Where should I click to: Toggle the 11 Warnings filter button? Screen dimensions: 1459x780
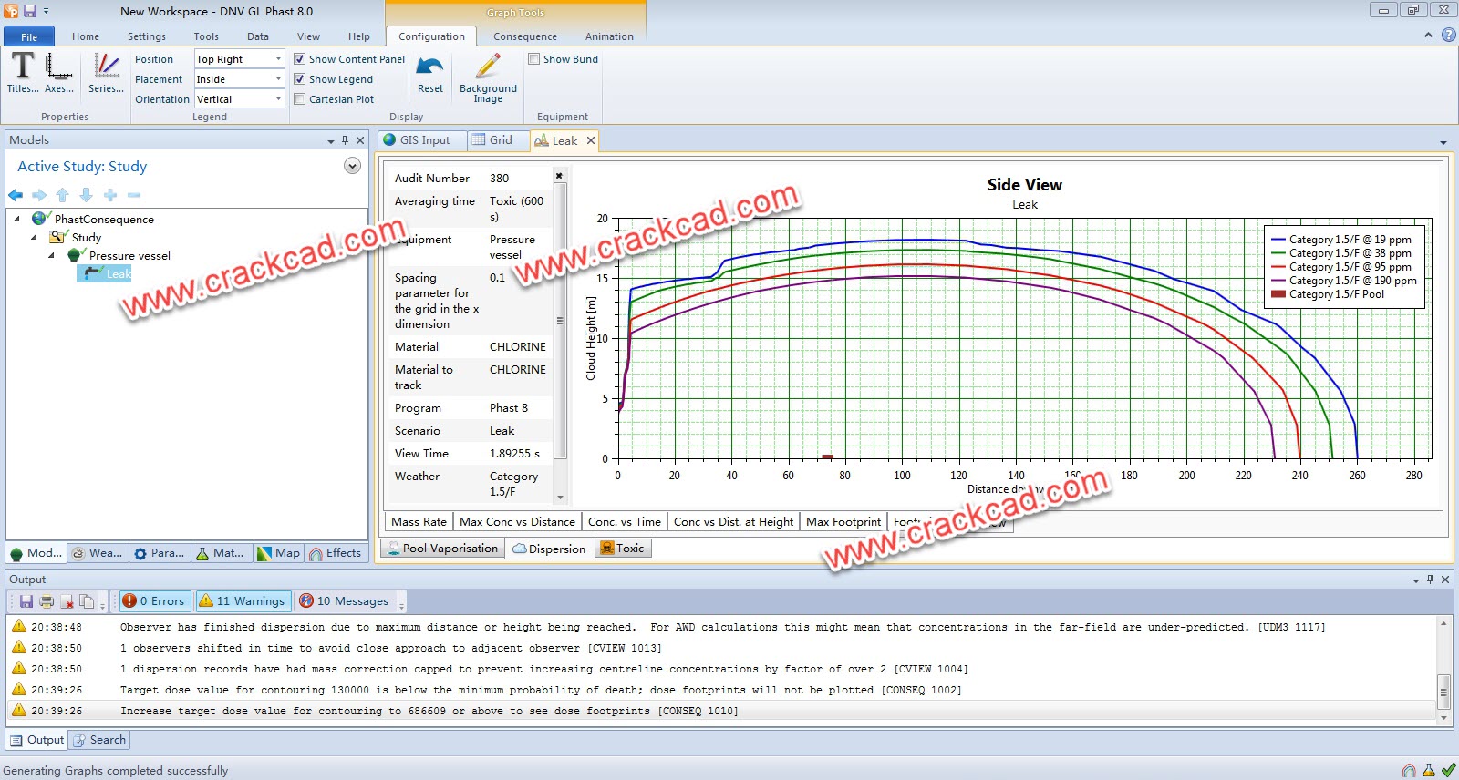point(243,600)
